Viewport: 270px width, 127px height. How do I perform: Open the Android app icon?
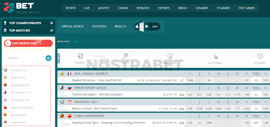146,26
